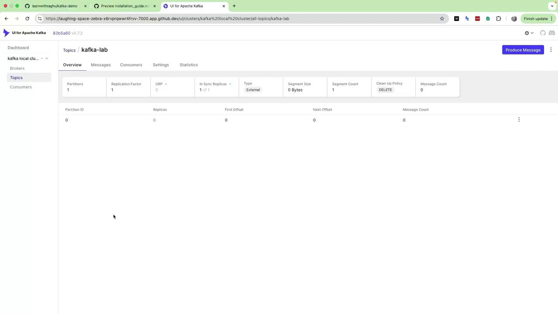
Task: Expand the browser tab search chevron
Action: point(552,6)
